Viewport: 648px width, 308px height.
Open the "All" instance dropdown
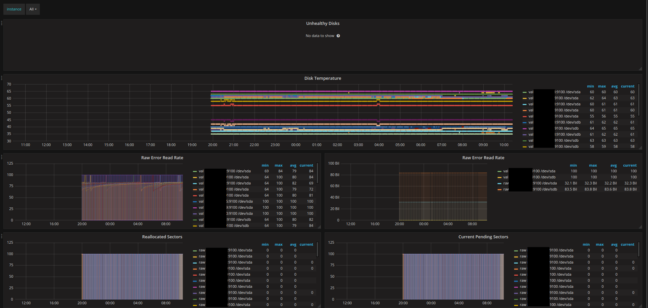click(33, 9)
